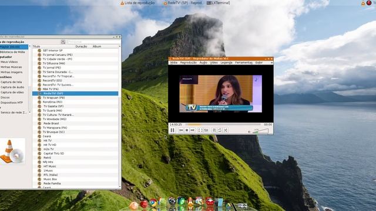The width and height of the screenshot is (376, 211).
Task: Select Rondônia (RO) channel
Action: tap(75, 102)
